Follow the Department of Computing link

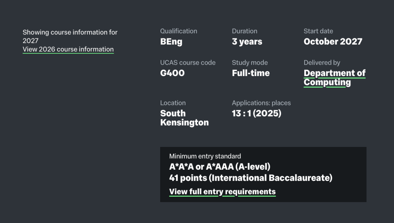335,78
